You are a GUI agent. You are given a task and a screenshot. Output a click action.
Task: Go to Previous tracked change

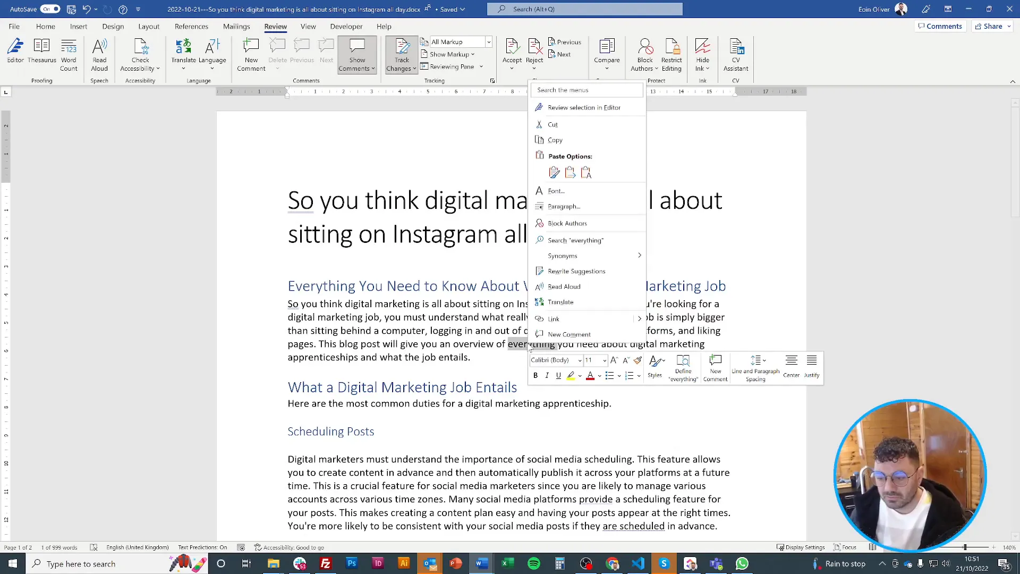564,42
